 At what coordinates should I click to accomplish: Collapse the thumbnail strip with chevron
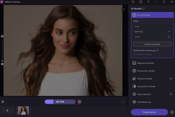[123, 102]
